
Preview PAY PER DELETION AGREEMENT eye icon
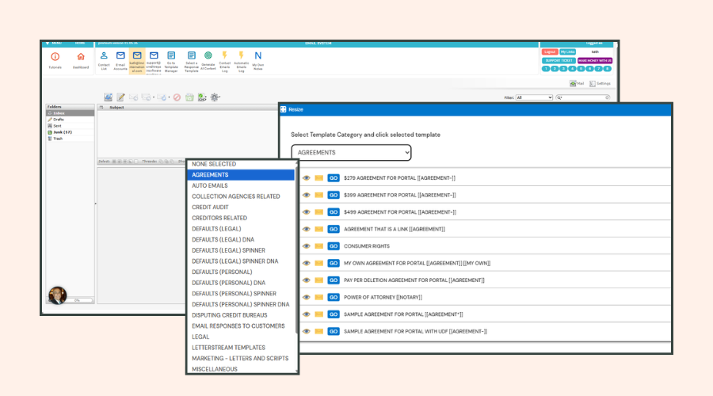(x=307, y=280)
